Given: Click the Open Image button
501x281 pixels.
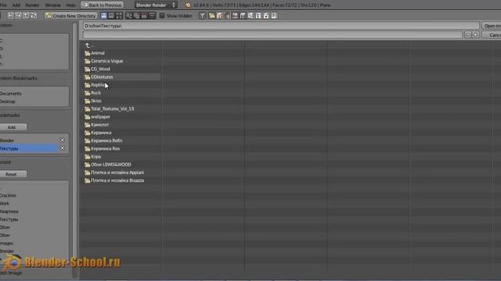Looking at the screenshot, I should pos(492,26).
